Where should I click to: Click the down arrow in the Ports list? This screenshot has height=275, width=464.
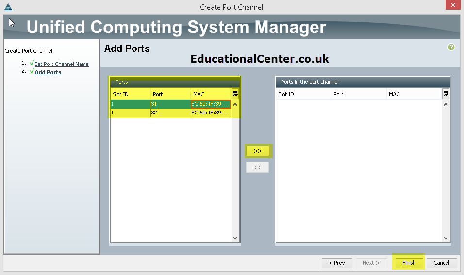click(235, 238)
